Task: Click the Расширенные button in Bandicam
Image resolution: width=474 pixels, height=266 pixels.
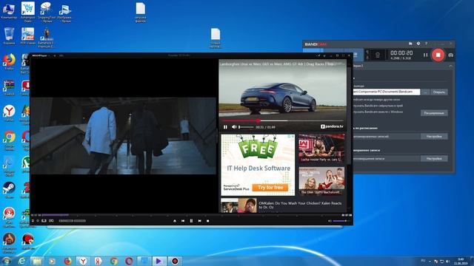Action: coord(434,113)
